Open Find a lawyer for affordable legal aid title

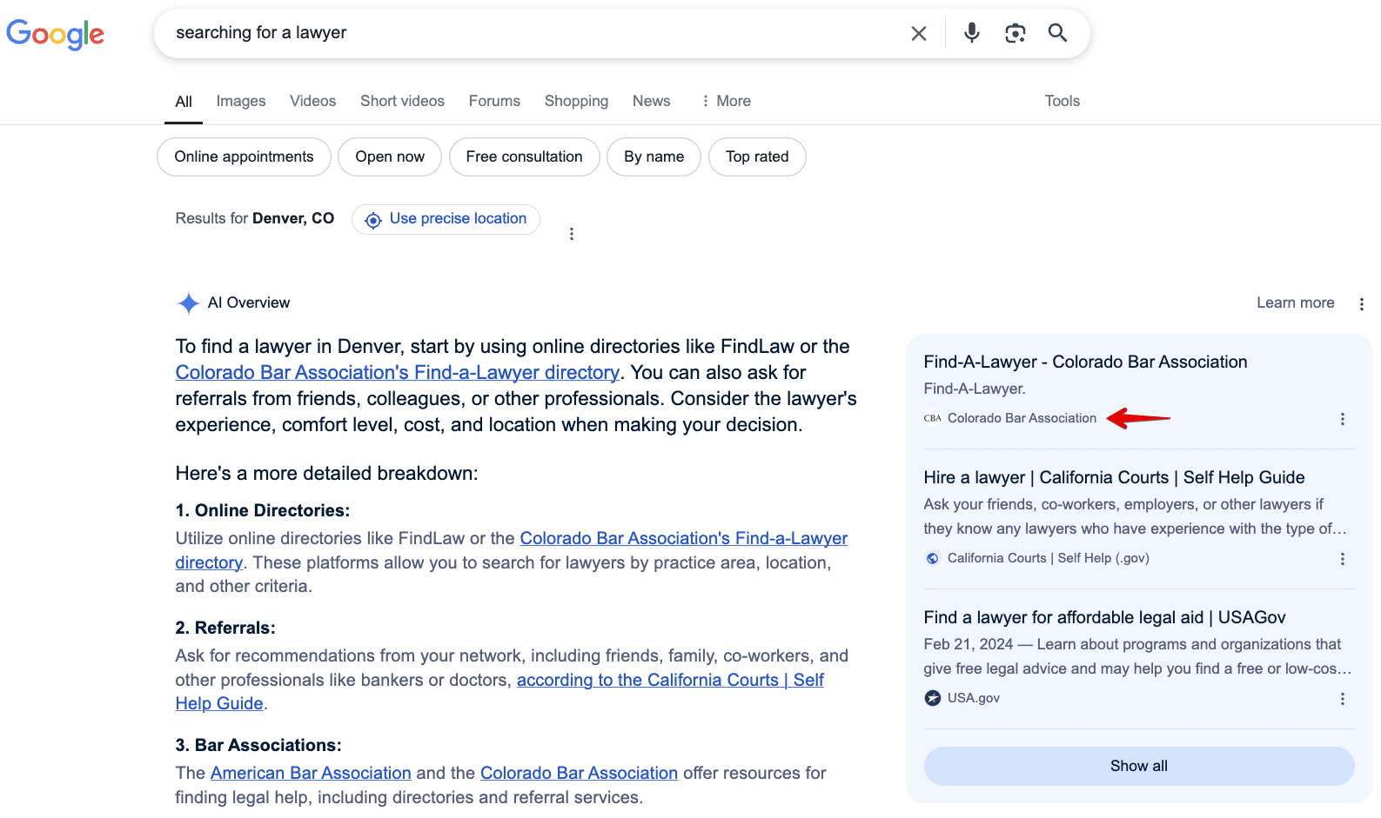(x=1104, y=617)
